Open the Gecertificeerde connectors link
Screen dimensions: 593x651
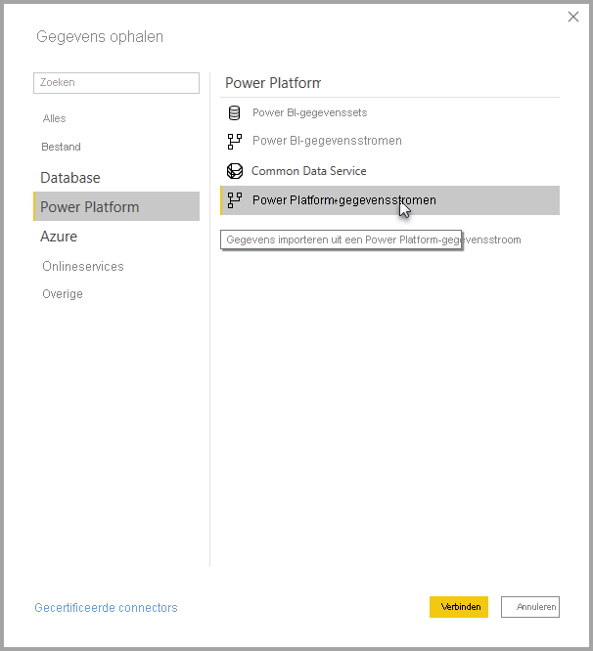tap(106, 608)
